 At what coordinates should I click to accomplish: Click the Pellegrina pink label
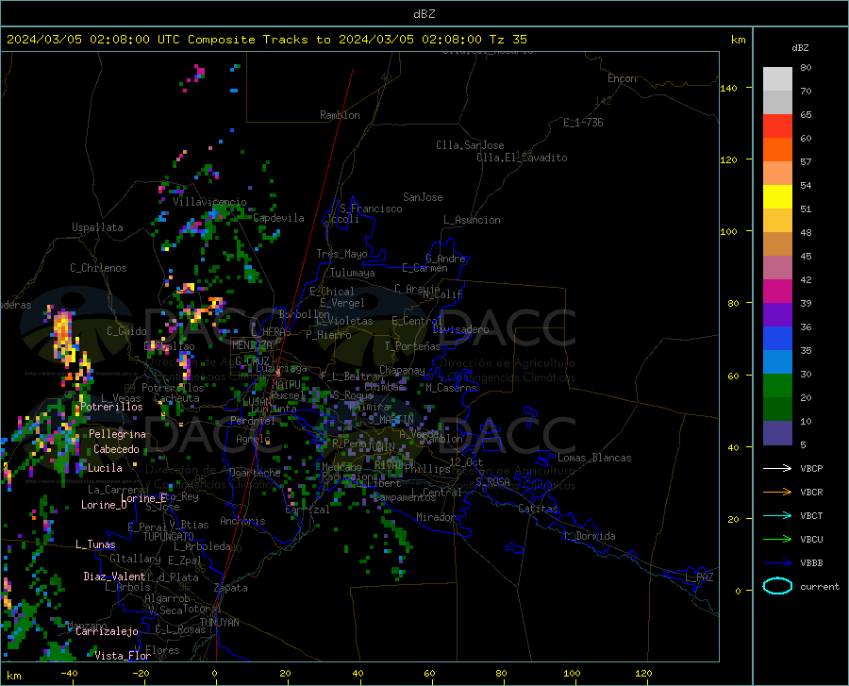[x=117, y=434]
